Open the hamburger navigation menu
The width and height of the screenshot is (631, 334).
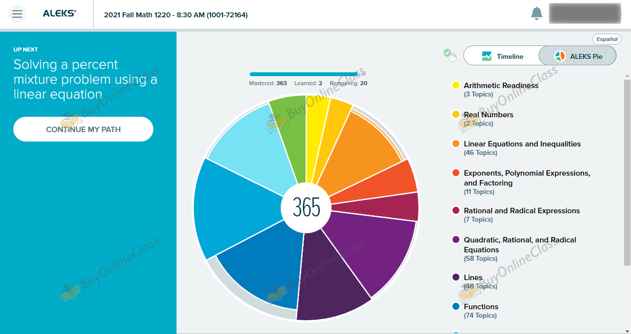pyautogui.click(x=17, y=14)
